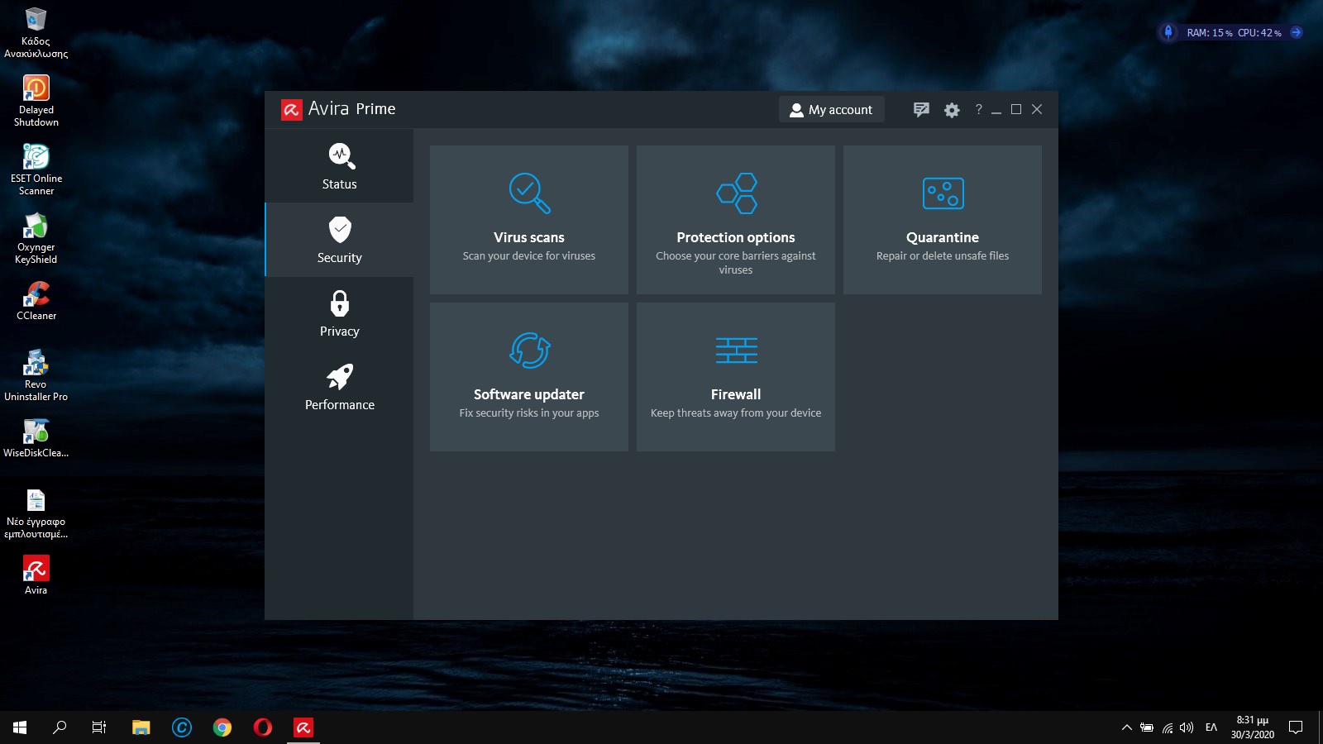Open the Virus scans tile
The height and width of the screenshot is (744, 1323).
(529, 220)
